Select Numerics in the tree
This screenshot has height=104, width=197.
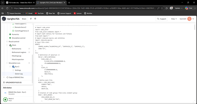pos(15,34)
